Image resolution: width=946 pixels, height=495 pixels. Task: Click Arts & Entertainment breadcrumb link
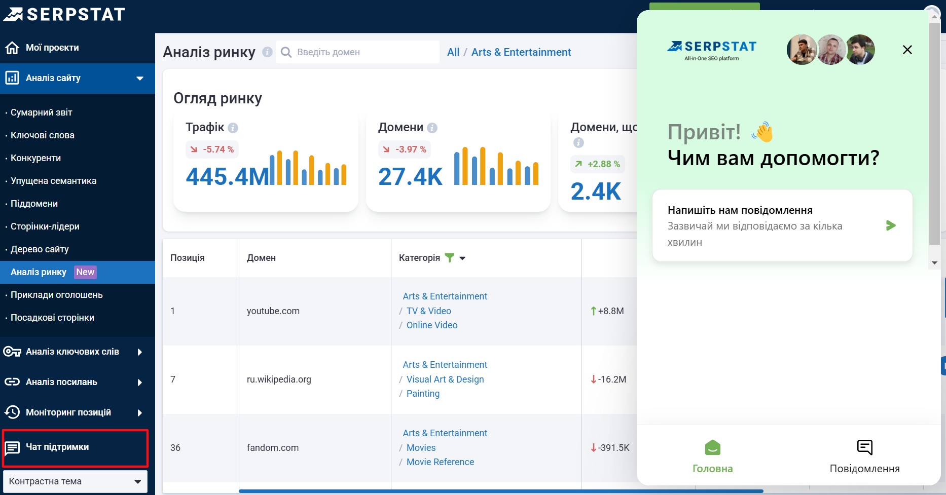tap(521, 52)
